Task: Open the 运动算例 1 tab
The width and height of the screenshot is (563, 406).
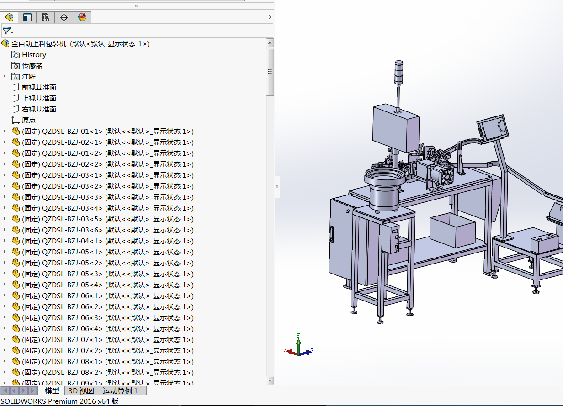Action: [x=120, y=391]
